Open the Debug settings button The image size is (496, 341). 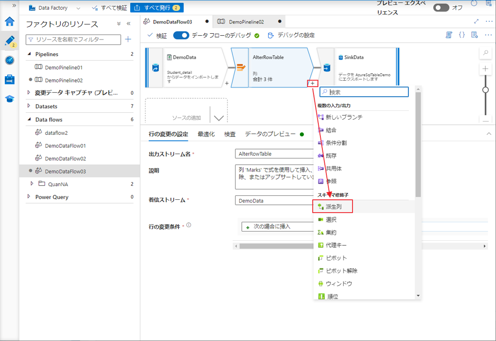click(291, 35)
